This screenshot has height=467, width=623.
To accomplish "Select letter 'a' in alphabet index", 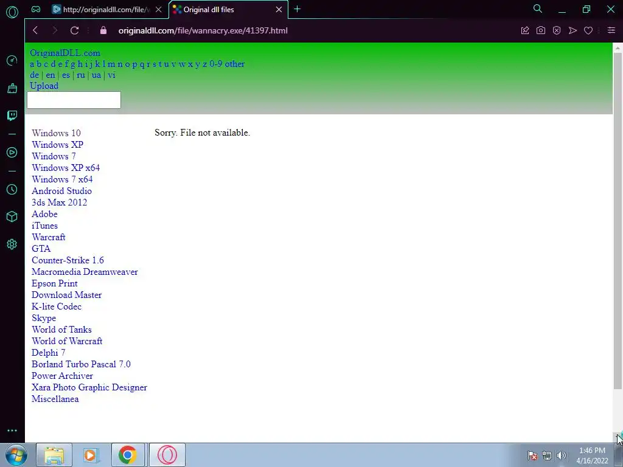I will pyautogui.click(x=32, y=64).
